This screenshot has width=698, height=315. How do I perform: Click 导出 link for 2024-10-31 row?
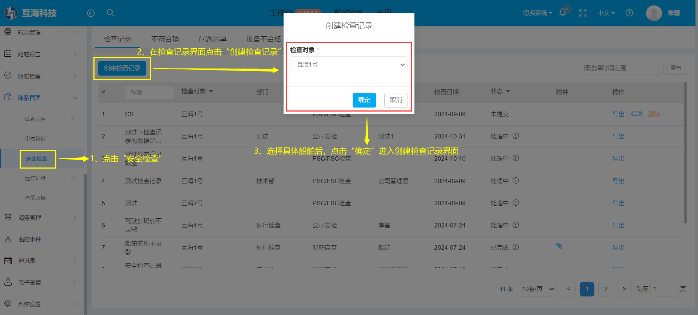click(618, 136)
